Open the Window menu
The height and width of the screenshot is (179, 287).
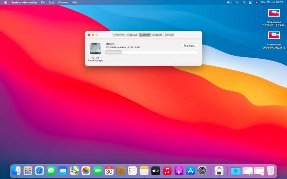pos(63,3)
